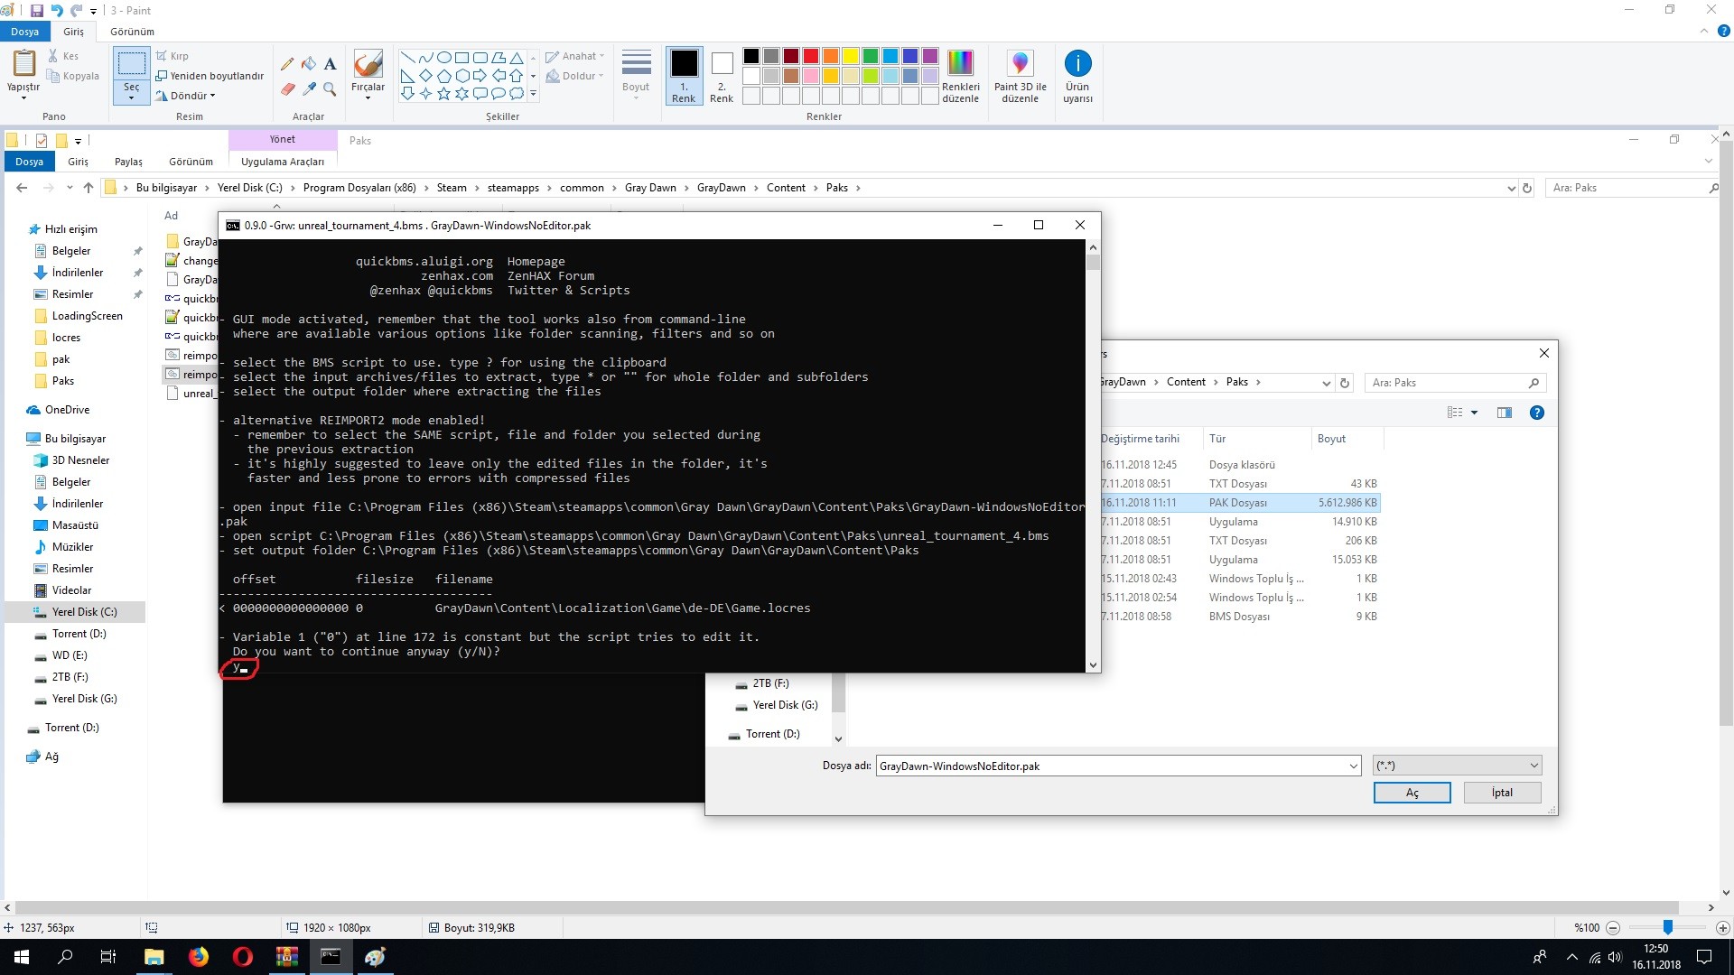Click Steam in the Explorer breadcrumb
Image resolution: width=1734 pixels, height=975 pixels.
pos(452,188)
